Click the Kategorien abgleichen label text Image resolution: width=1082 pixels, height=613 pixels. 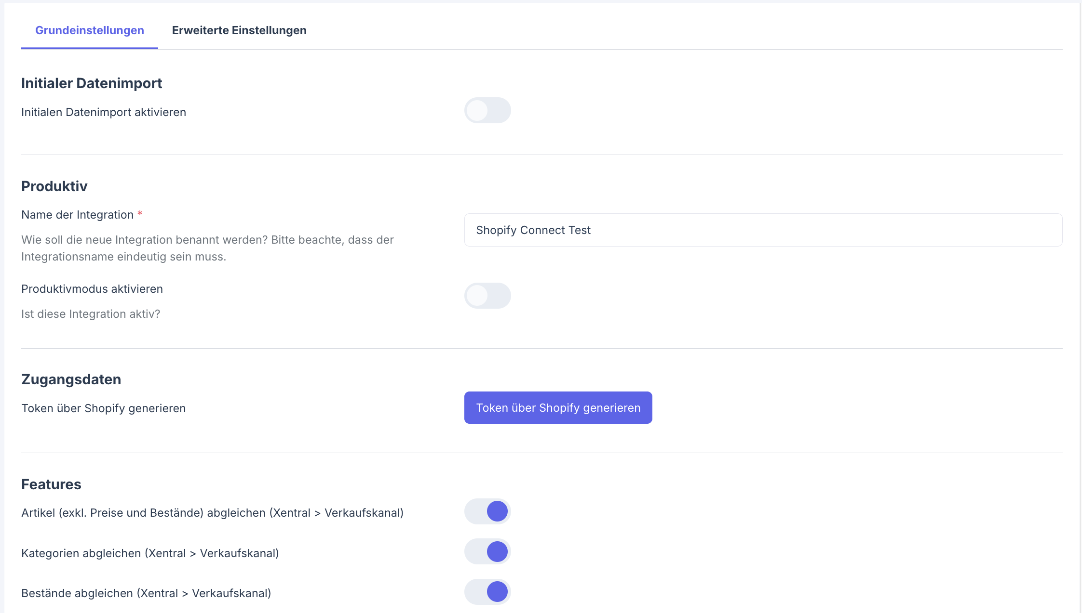(150, 553)
